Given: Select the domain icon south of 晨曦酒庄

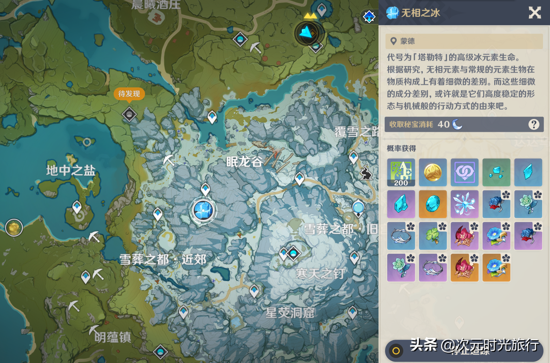Looking at the screenshot, I should [x=240, y=39].
